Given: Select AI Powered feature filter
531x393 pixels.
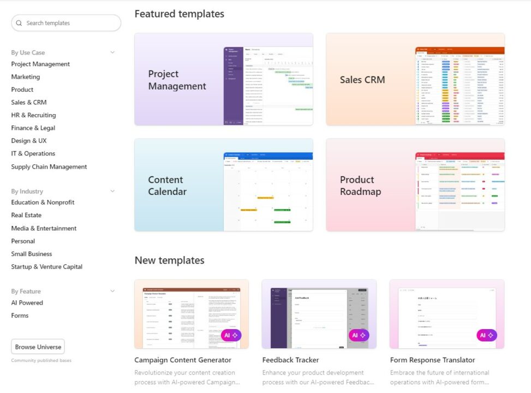Looking at the screenshot, I should [x=27, y=303].
